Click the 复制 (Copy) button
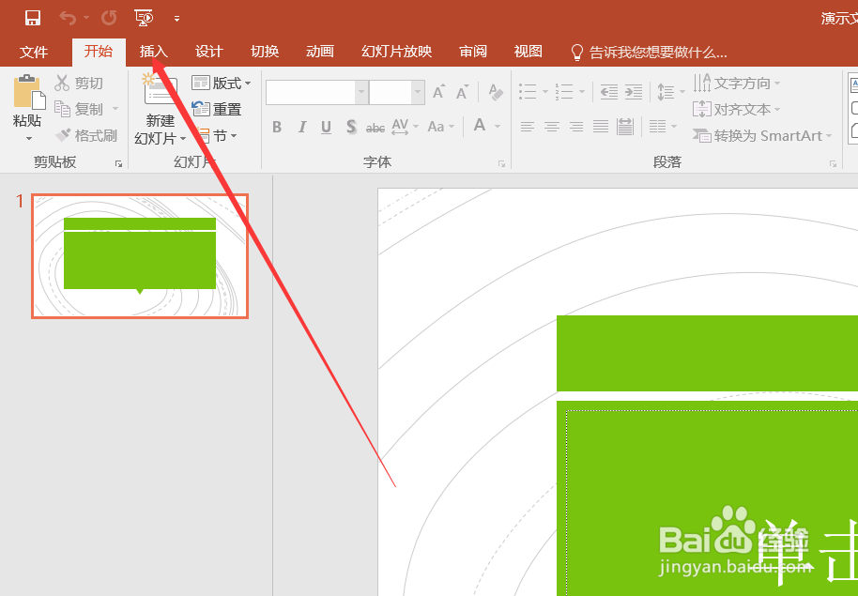Screen dimensions: 858x596 click(79, 110)
